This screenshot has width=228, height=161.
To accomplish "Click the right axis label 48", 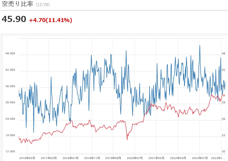I will (224, 53).
